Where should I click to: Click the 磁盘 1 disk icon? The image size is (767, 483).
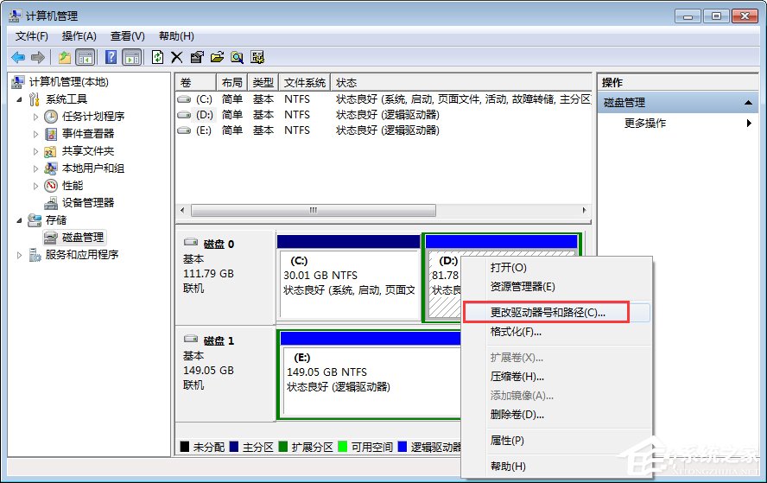[190, 339]
